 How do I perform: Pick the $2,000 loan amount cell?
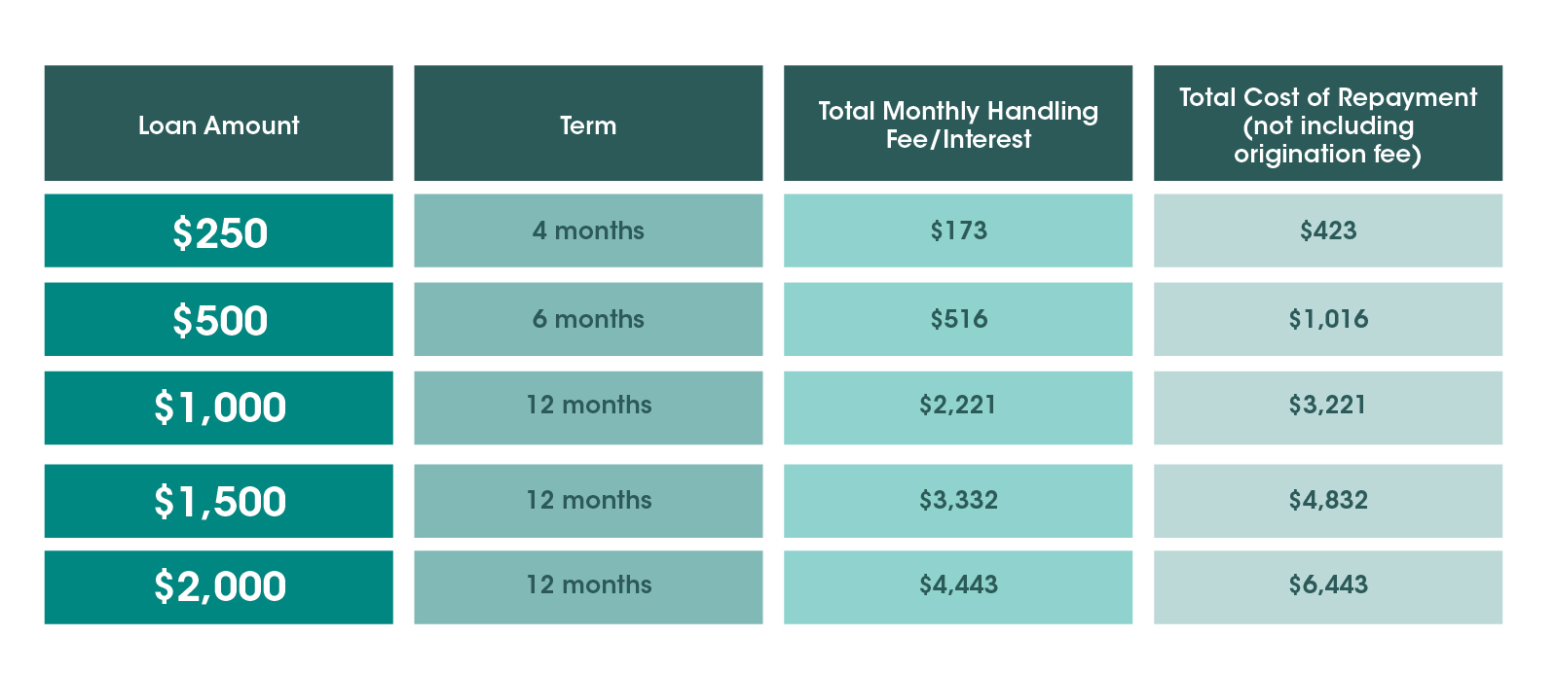tap(218, 587)
